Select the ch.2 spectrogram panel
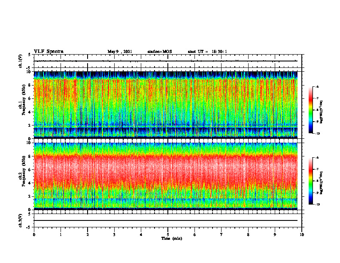 (166, 176)
